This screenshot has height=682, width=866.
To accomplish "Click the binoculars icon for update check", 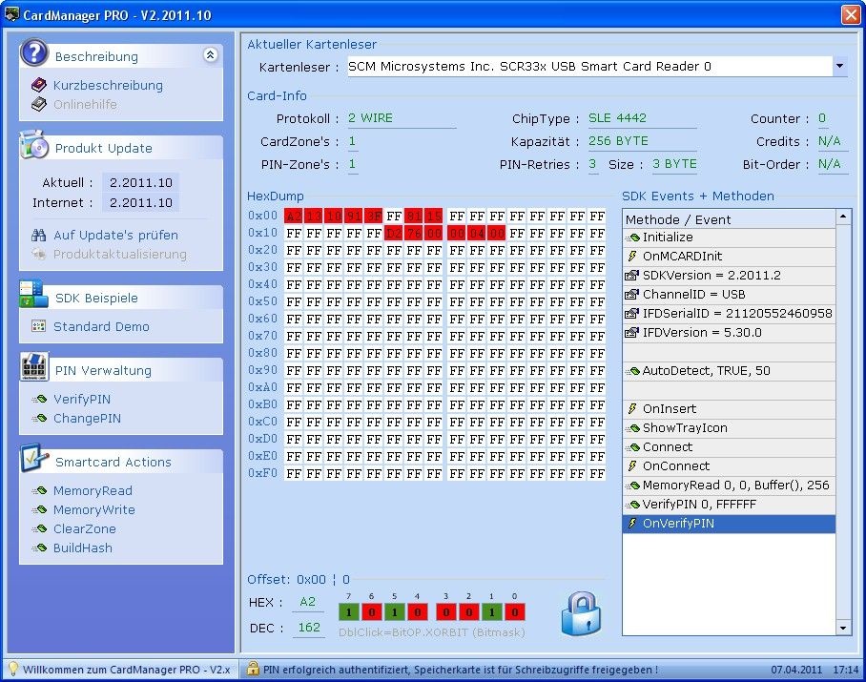I will tap(39, 235).
